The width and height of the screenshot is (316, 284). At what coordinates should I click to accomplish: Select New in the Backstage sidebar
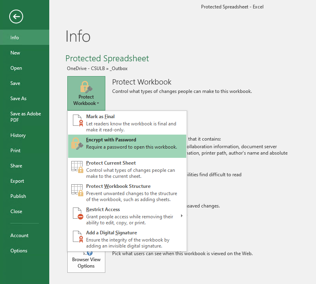click(24, 53)
